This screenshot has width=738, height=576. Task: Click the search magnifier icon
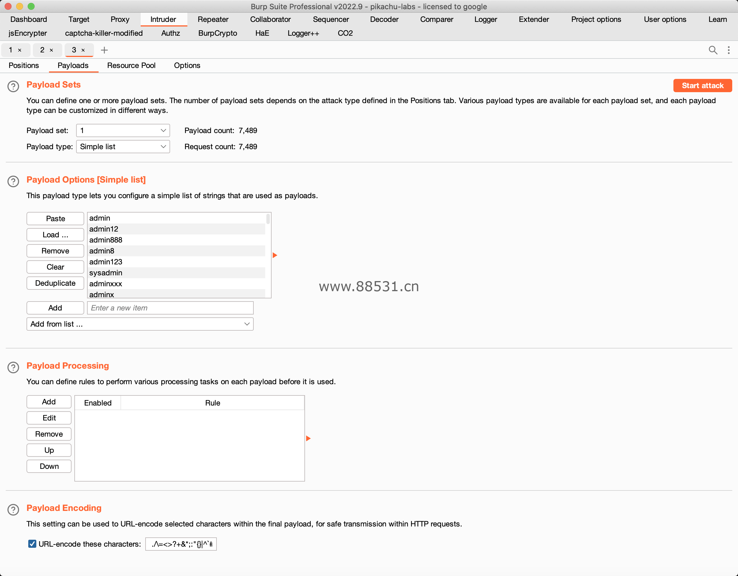(713, 50)
